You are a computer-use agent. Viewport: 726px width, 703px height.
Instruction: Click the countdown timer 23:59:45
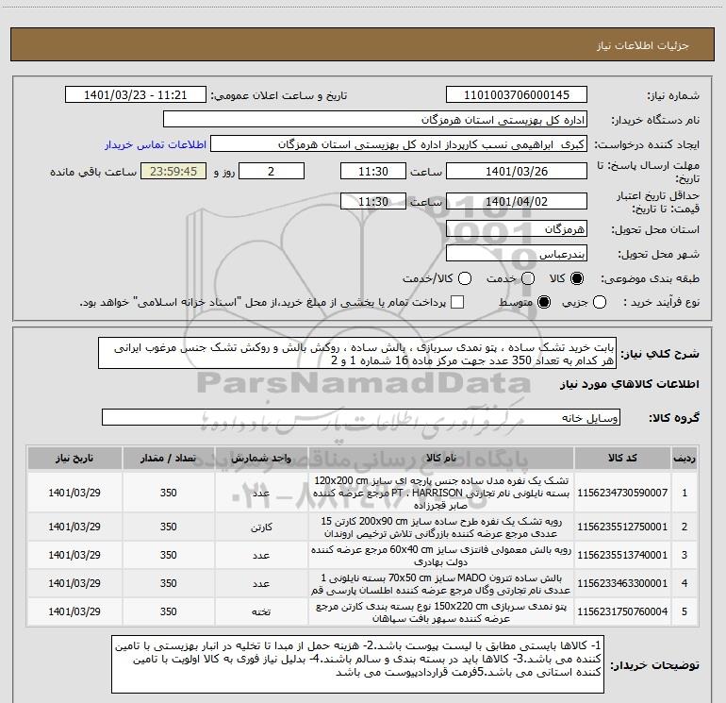pyautogui.click(x=173, y=171)
